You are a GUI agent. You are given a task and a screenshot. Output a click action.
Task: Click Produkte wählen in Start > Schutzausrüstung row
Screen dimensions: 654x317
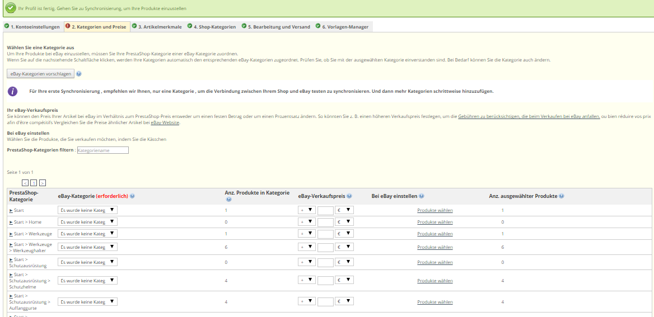[435, 262]
